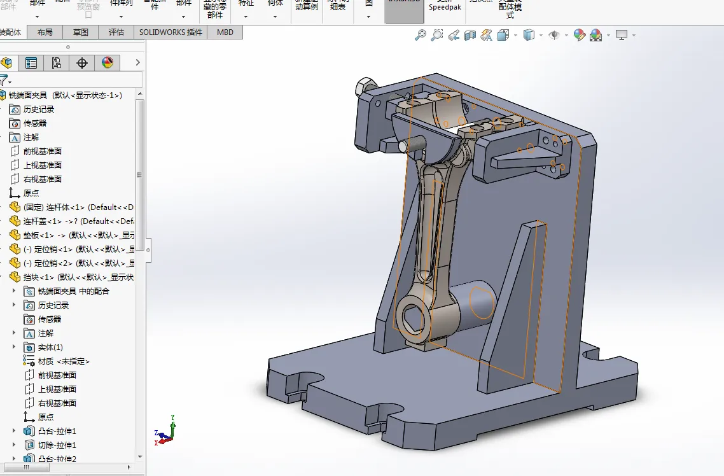Select the Zoom to Fit tool

(421, 35)
